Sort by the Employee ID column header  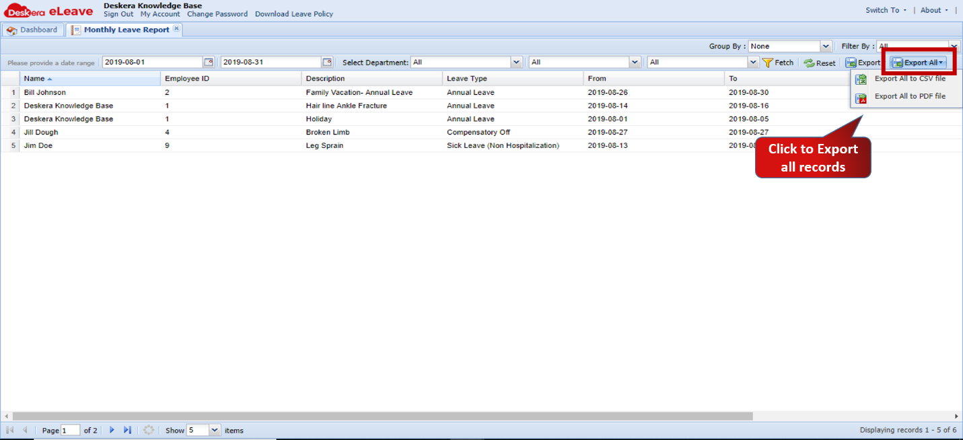point(231,79)
